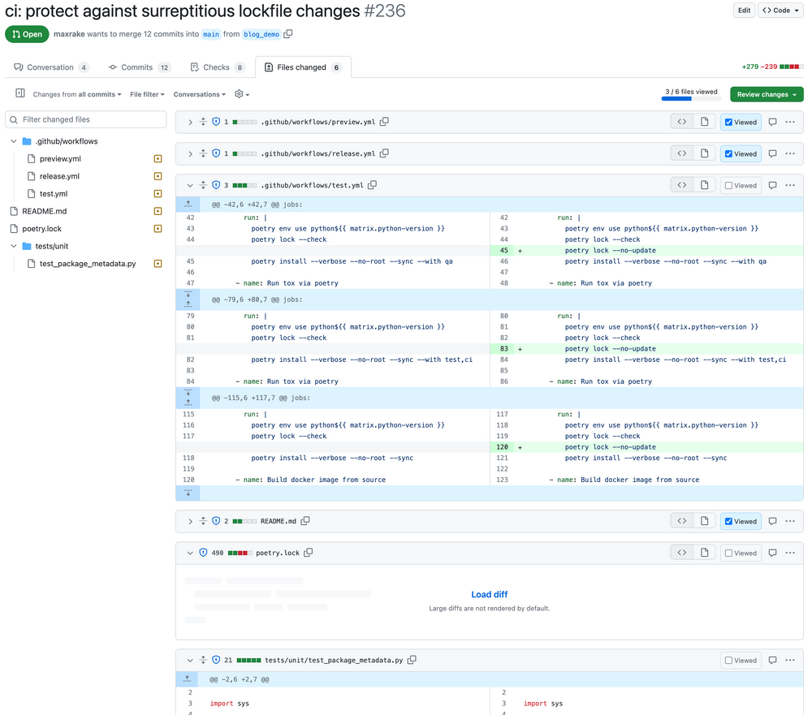
Task: Toggle the file tree sidebar icon
Action: pos(20,94)
